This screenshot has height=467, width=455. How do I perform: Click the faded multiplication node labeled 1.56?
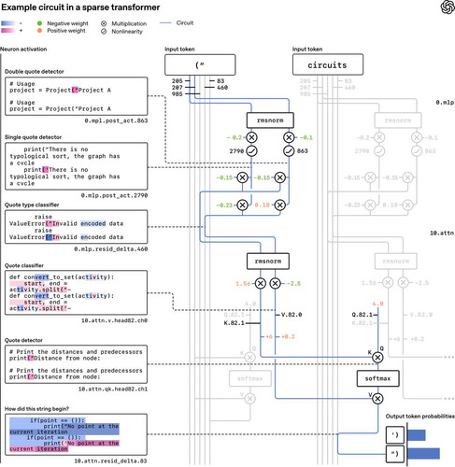388,283
